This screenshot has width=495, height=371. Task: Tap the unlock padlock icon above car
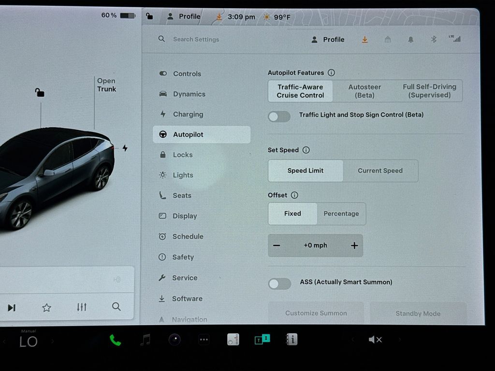[40, 92]
